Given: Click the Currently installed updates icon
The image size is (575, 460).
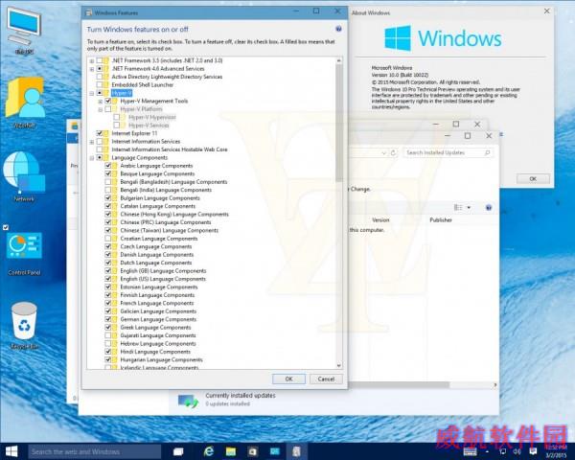Looking at the screenshot, I should click(x=188, y=401).
